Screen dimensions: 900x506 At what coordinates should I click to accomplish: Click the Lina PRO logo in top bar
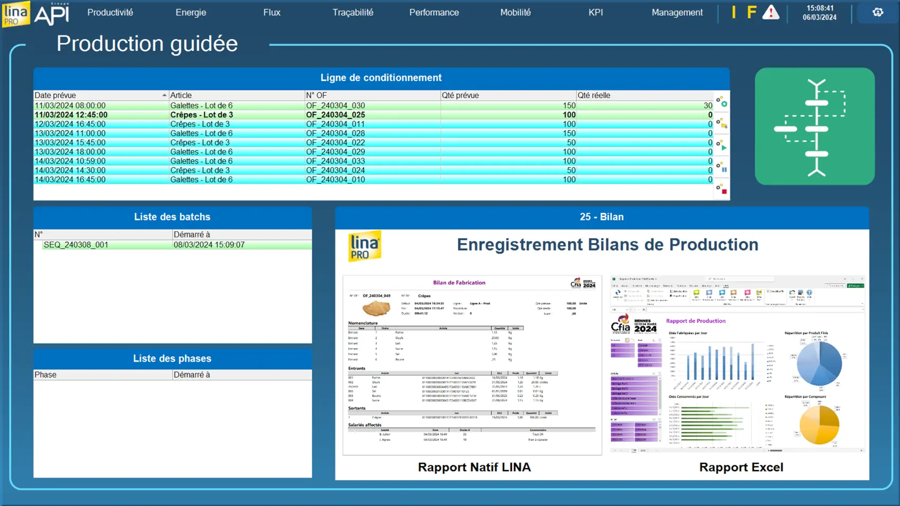click(16, 14)
